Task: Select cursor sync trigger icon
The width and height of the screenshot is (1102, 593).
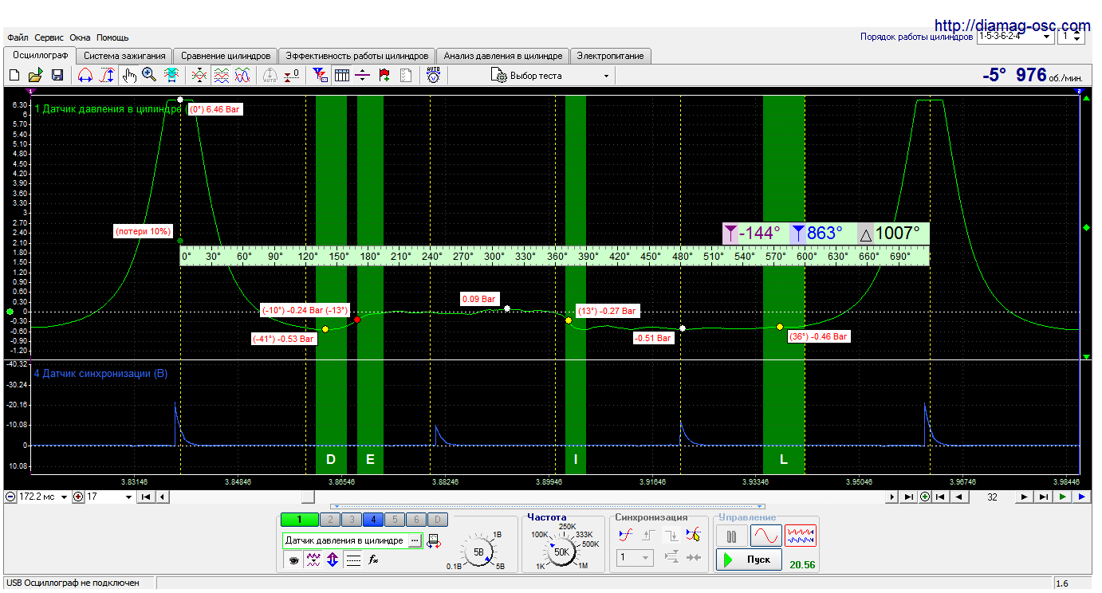Action: point(693,536)
